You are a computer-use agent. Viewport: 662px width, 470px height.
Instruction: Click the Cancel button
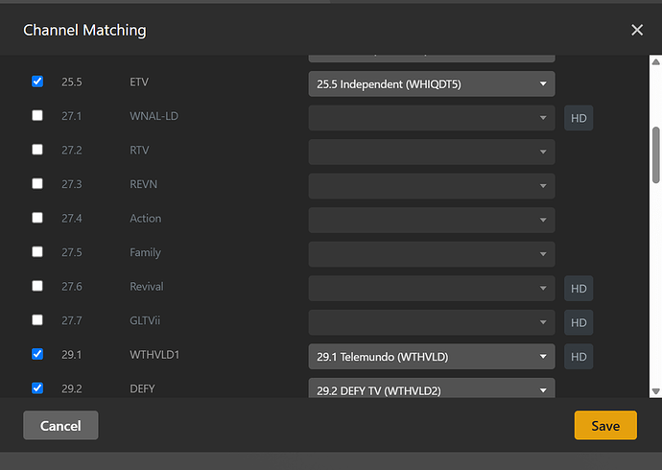(60, 425)
